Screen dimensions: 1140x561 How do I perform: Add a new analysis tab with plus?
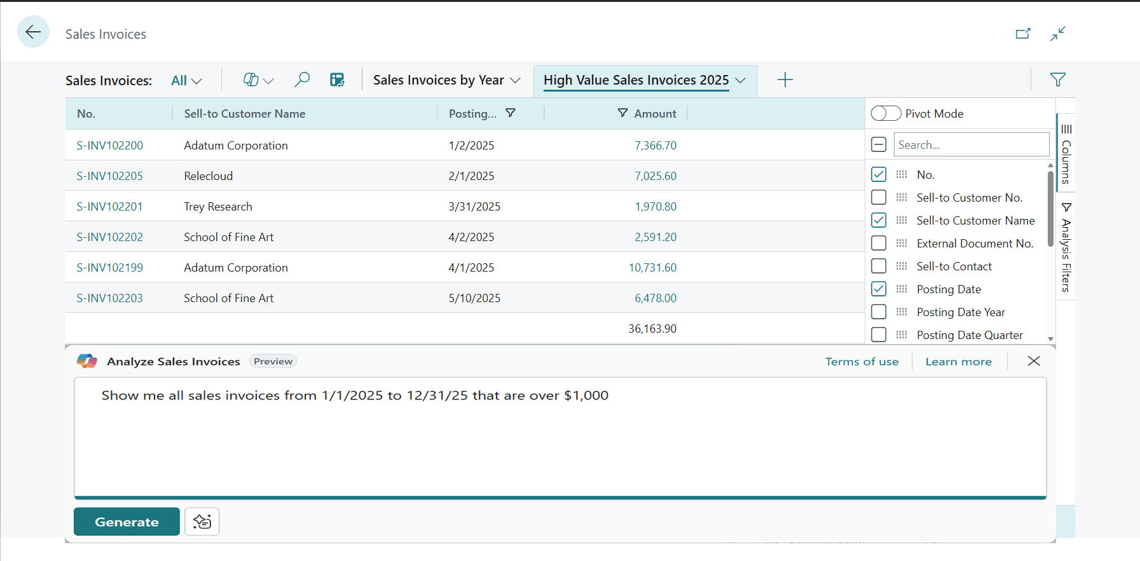pyautogui.click(x=785, y=80)
